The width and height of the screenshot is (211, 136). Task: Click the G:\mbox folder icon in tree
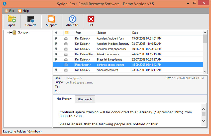(x=15, y=32)
